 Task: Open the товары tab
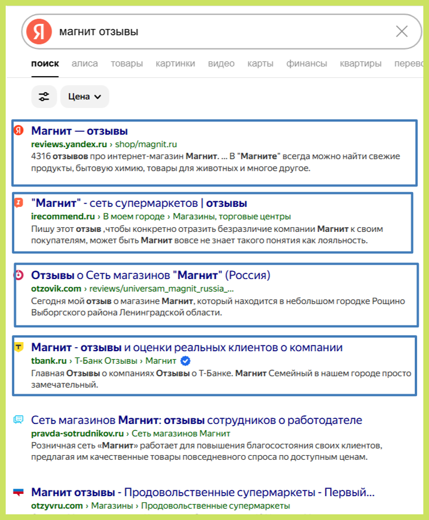(x=127, y=64)
